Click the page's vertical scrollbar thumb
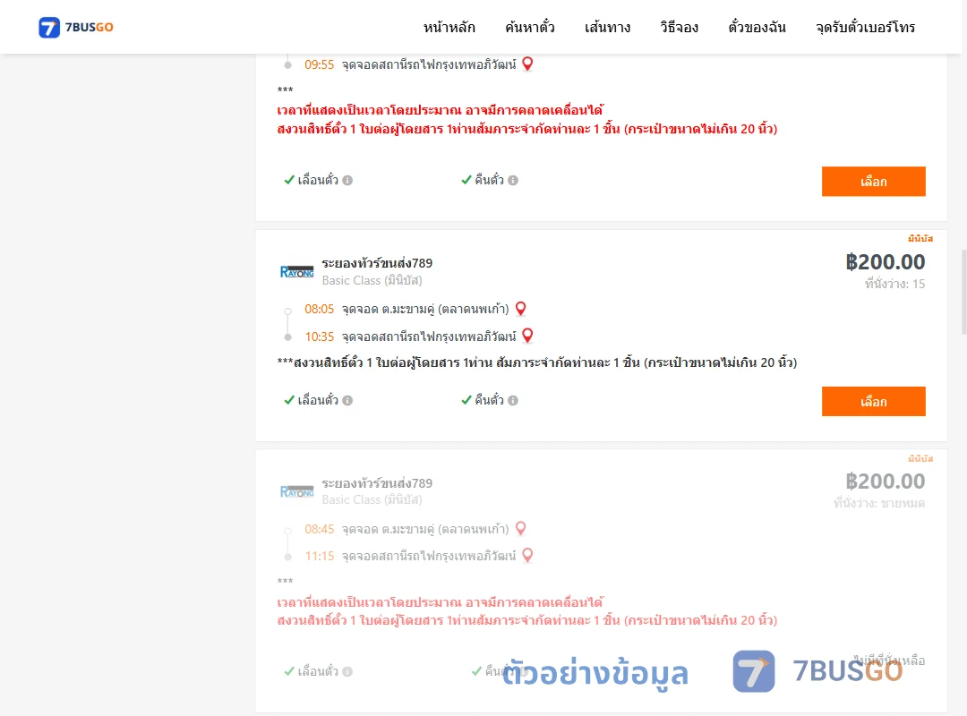The width and height of the screenshot is (967, 716). (963, 292)
